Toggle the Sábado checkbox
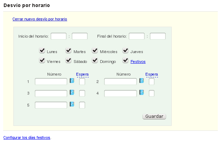This screenshot has height=141, width=222. [x=69, y=61]
